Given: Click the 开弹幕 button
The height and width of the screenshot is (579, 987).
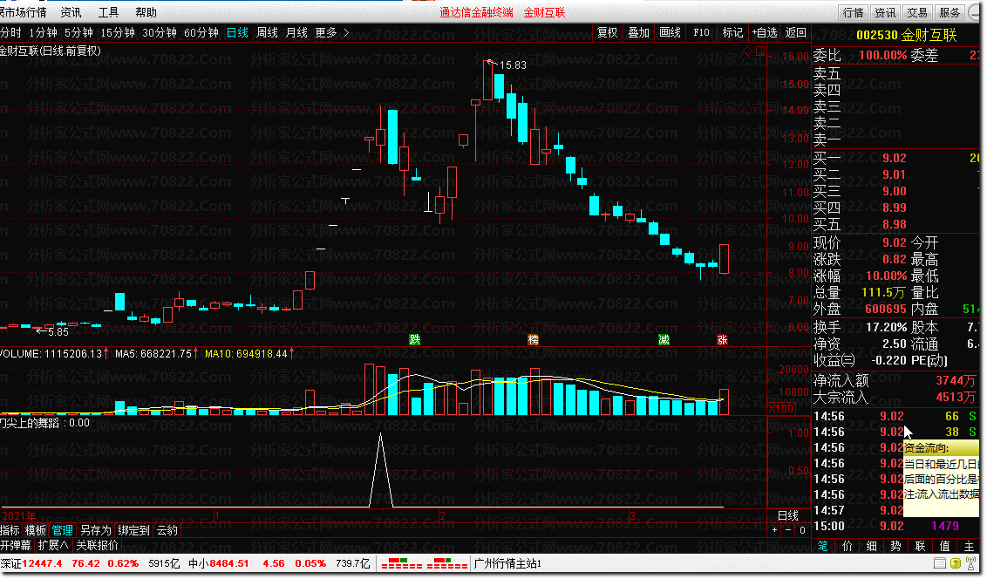Looking at the screenshot, I should pos(16,546).
